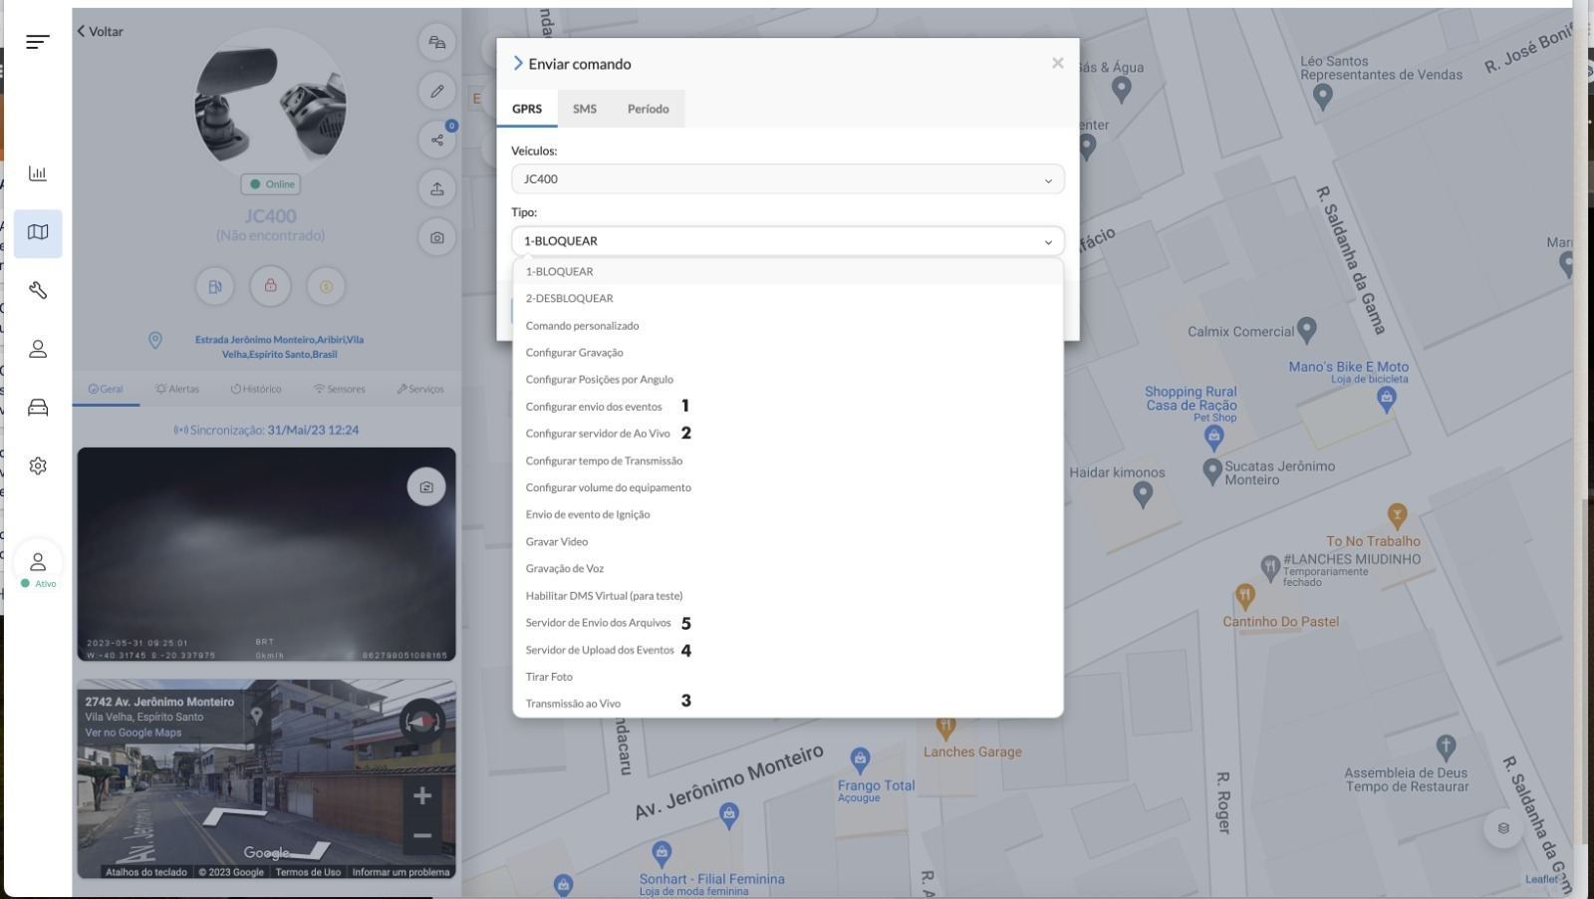
Task: Open the vehicle car icon in sidebar
Action: [x=38, y=407]
